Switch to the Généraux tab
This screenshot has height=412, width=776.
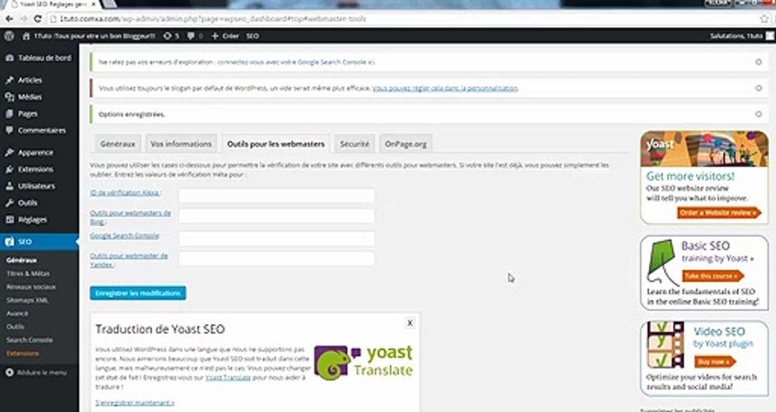click(117, 144)
